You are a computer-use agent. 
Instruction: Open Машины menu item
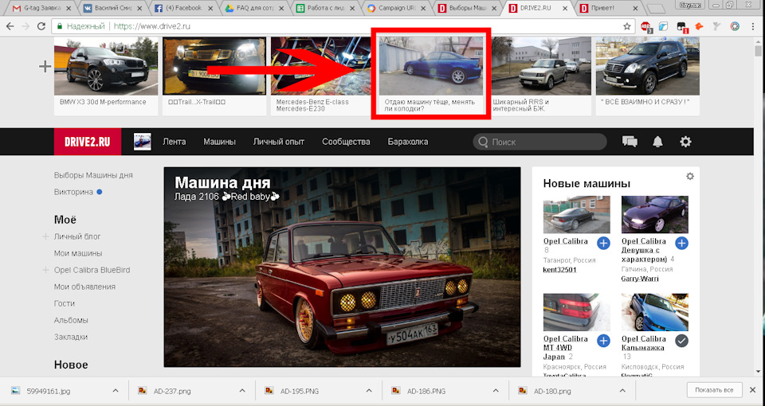point(220,142)
